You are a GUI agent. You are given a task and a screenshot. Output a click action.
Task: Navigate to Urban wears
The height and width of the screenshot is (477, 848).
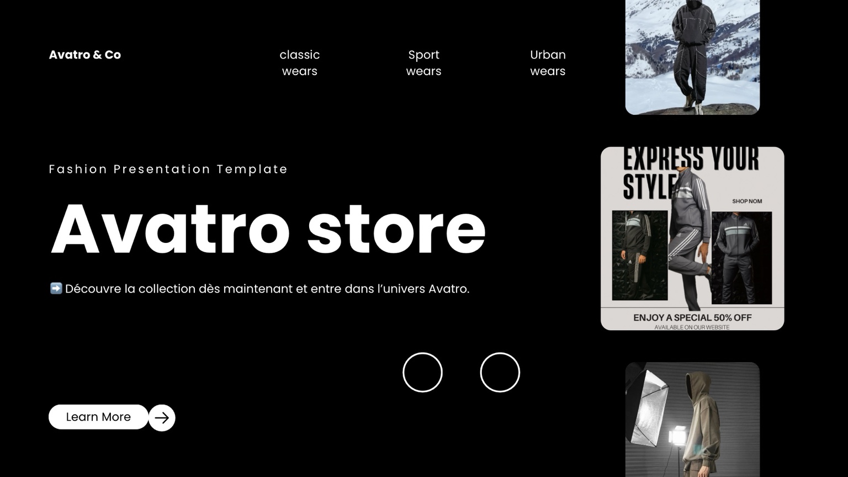[548, 63]
